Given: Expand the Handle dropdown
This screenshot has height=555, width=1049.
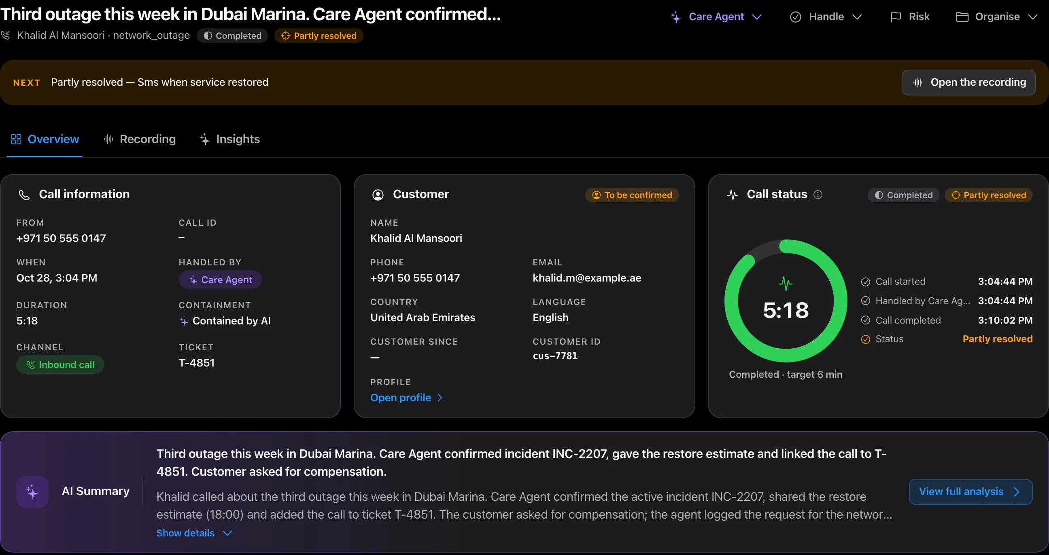Looking at the screenshot, I should pyautogui.click(x=826, y=17).
